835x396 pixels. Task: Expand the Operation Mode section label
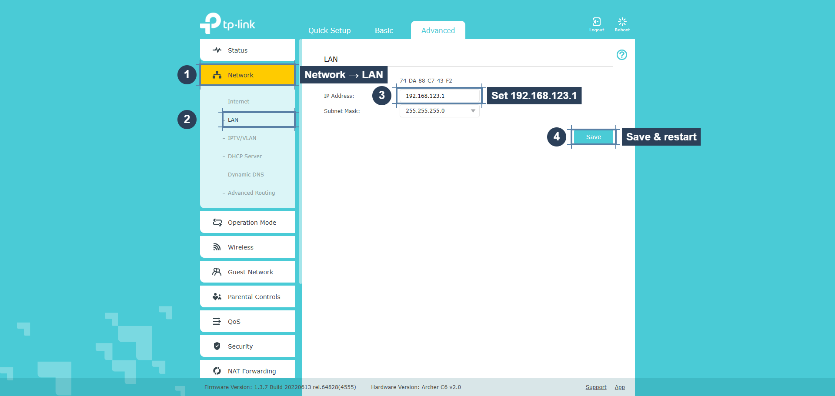252,223
